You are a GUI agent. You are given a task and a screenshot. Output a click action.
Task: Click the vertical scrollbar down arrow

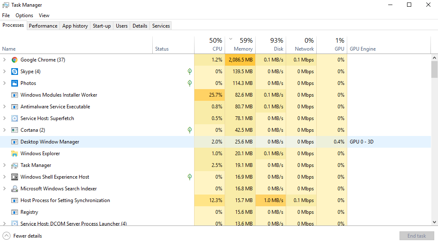[x=434, y=222]
